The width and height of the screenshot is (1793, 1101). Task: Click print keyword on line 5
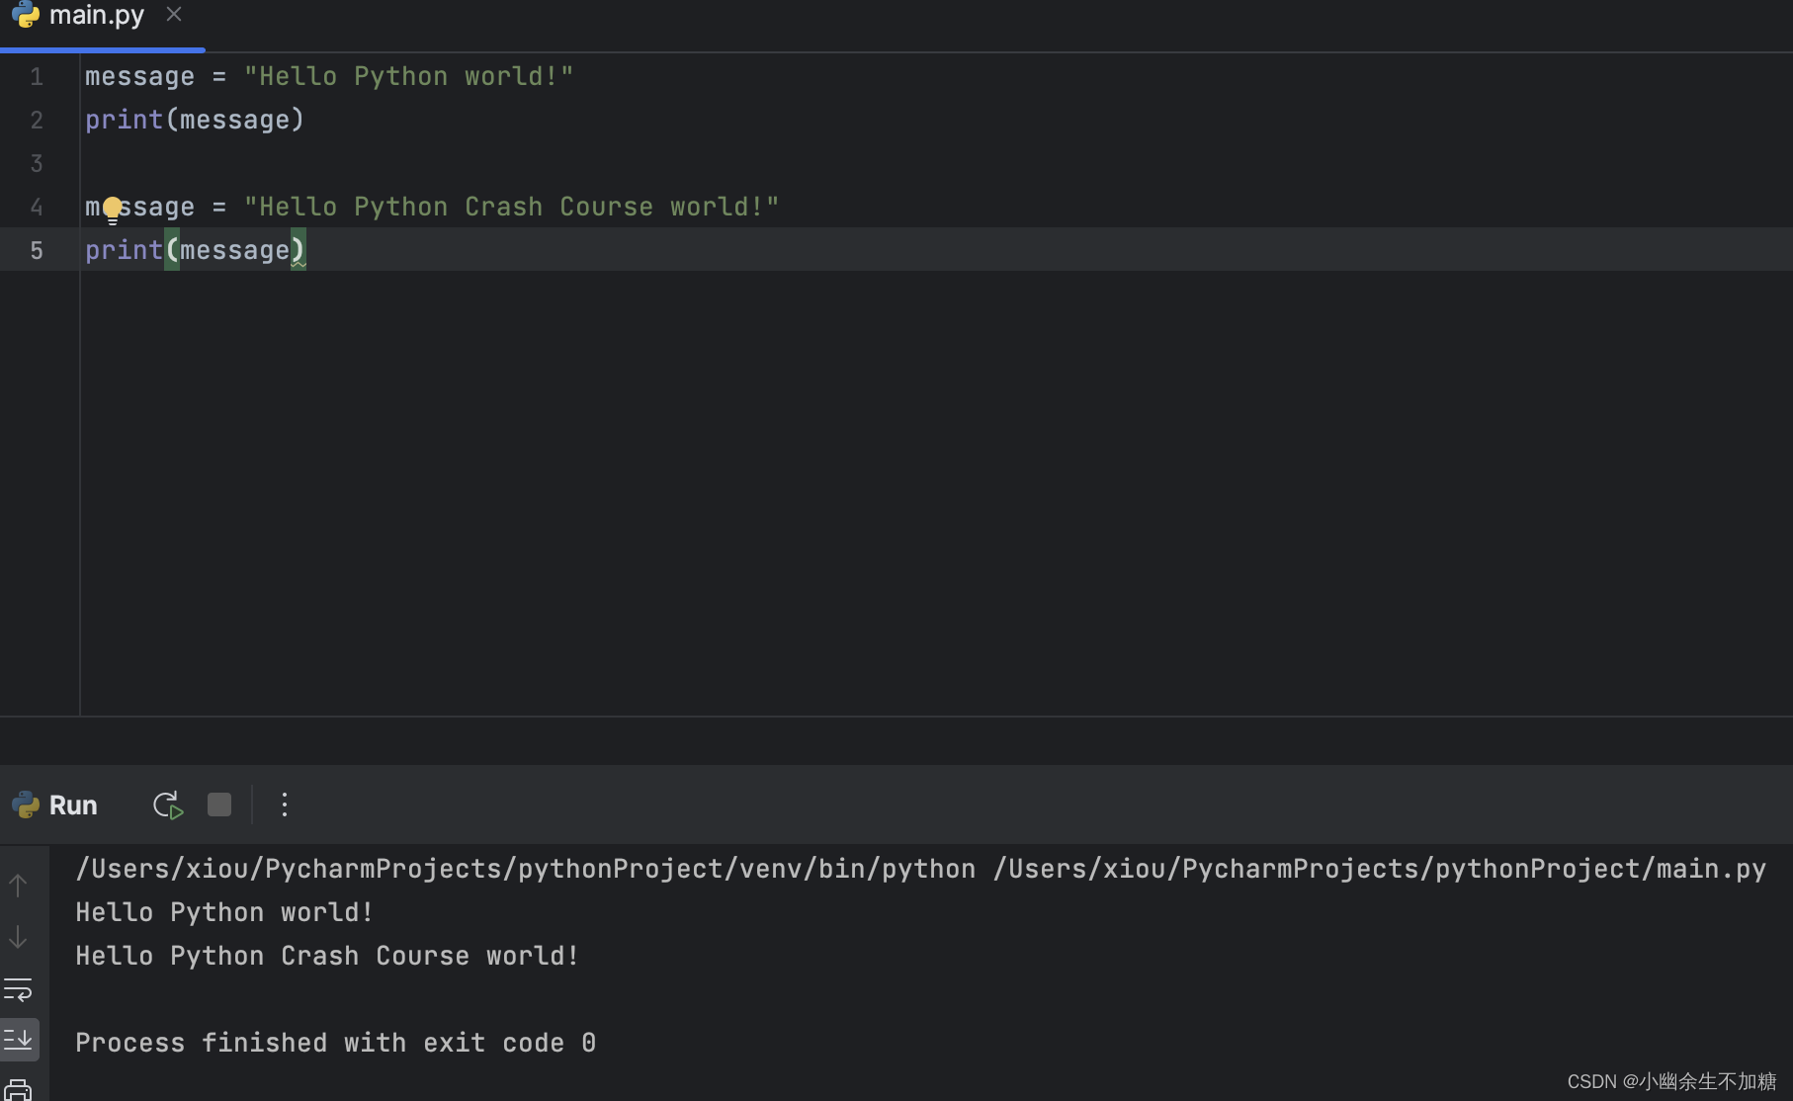(124, 251)
